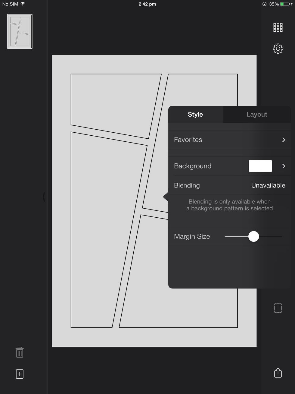Add a new page with plus icon
Screen dimensions: 295x394
[20, 374]
